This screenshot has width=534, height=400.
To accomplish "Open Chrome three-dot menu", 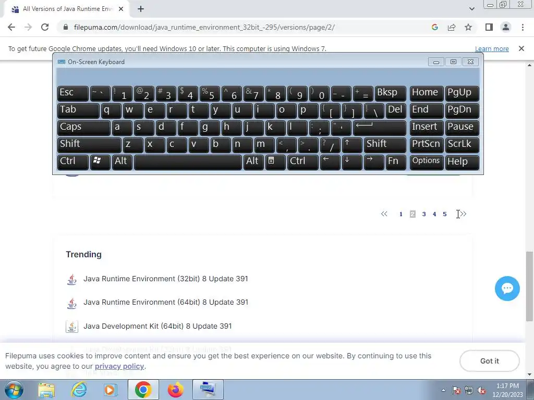I will [523, 27].
